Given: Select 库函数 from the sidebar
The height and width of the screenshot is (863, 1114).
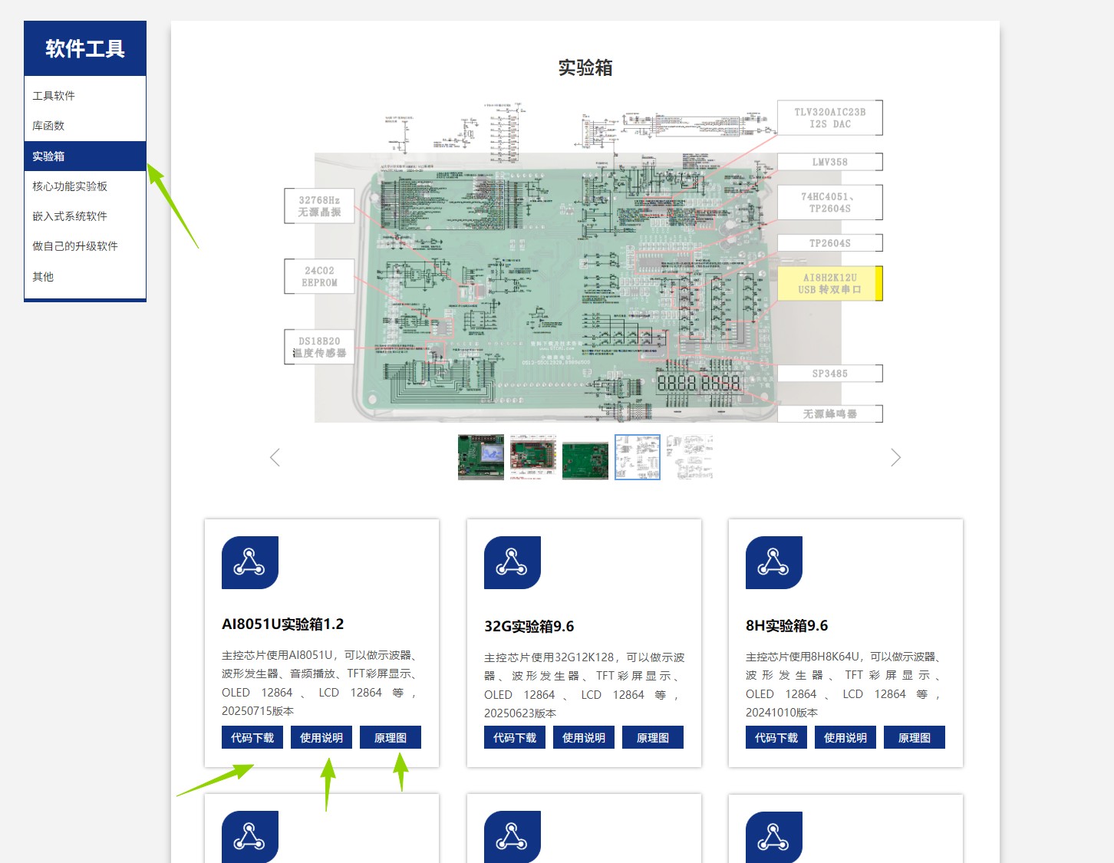Looking at the screenshot, I should tap(85, 126).
